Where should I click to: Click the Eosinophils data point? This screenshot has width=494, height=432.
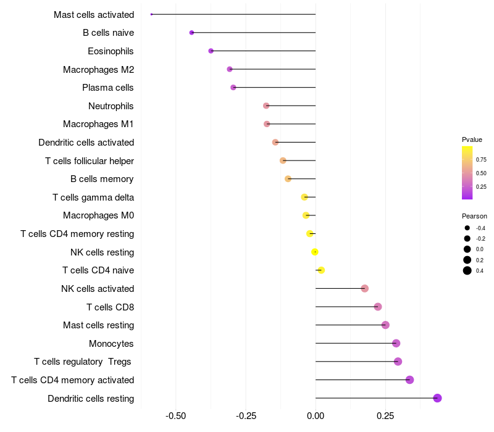tap(211, 51)
